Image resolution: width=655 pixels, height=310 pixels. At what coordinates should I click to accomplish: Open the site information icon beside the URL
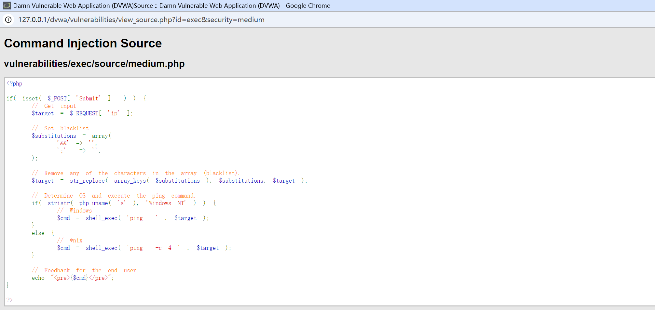coord(8,20)
